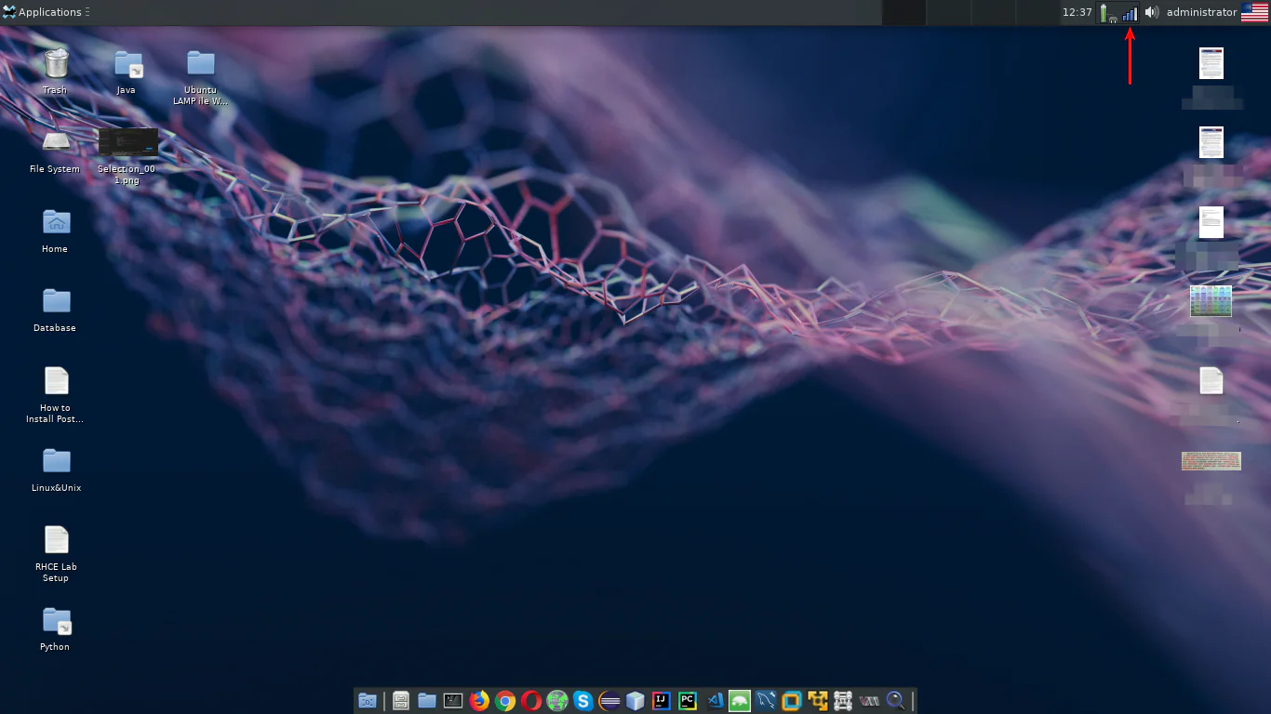Screen dimensions: 1271x714
Task: Open MySQL Workbench from the dock
Action: pyautogui.click(x=766, y=701)
